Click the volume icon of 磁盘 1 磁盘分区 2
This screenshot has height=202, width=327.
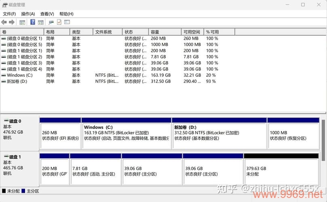pyautogui.click(x=4, y=57)
